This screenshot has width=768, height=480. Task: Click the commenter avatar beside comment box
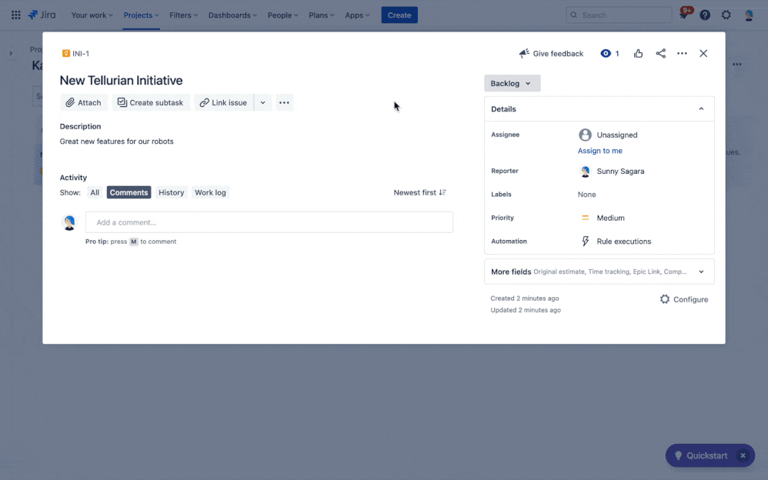[69, 222]
